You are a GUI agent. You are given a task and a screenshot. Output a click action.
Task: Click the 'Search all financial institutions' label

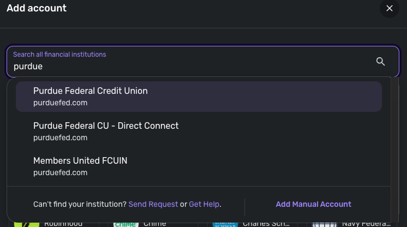click(59, 55)
